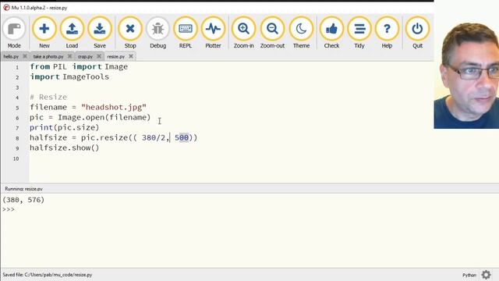The width and height of the screenshot is (499, 281).
Task: Tidy the code formatting
Action: 359,33
